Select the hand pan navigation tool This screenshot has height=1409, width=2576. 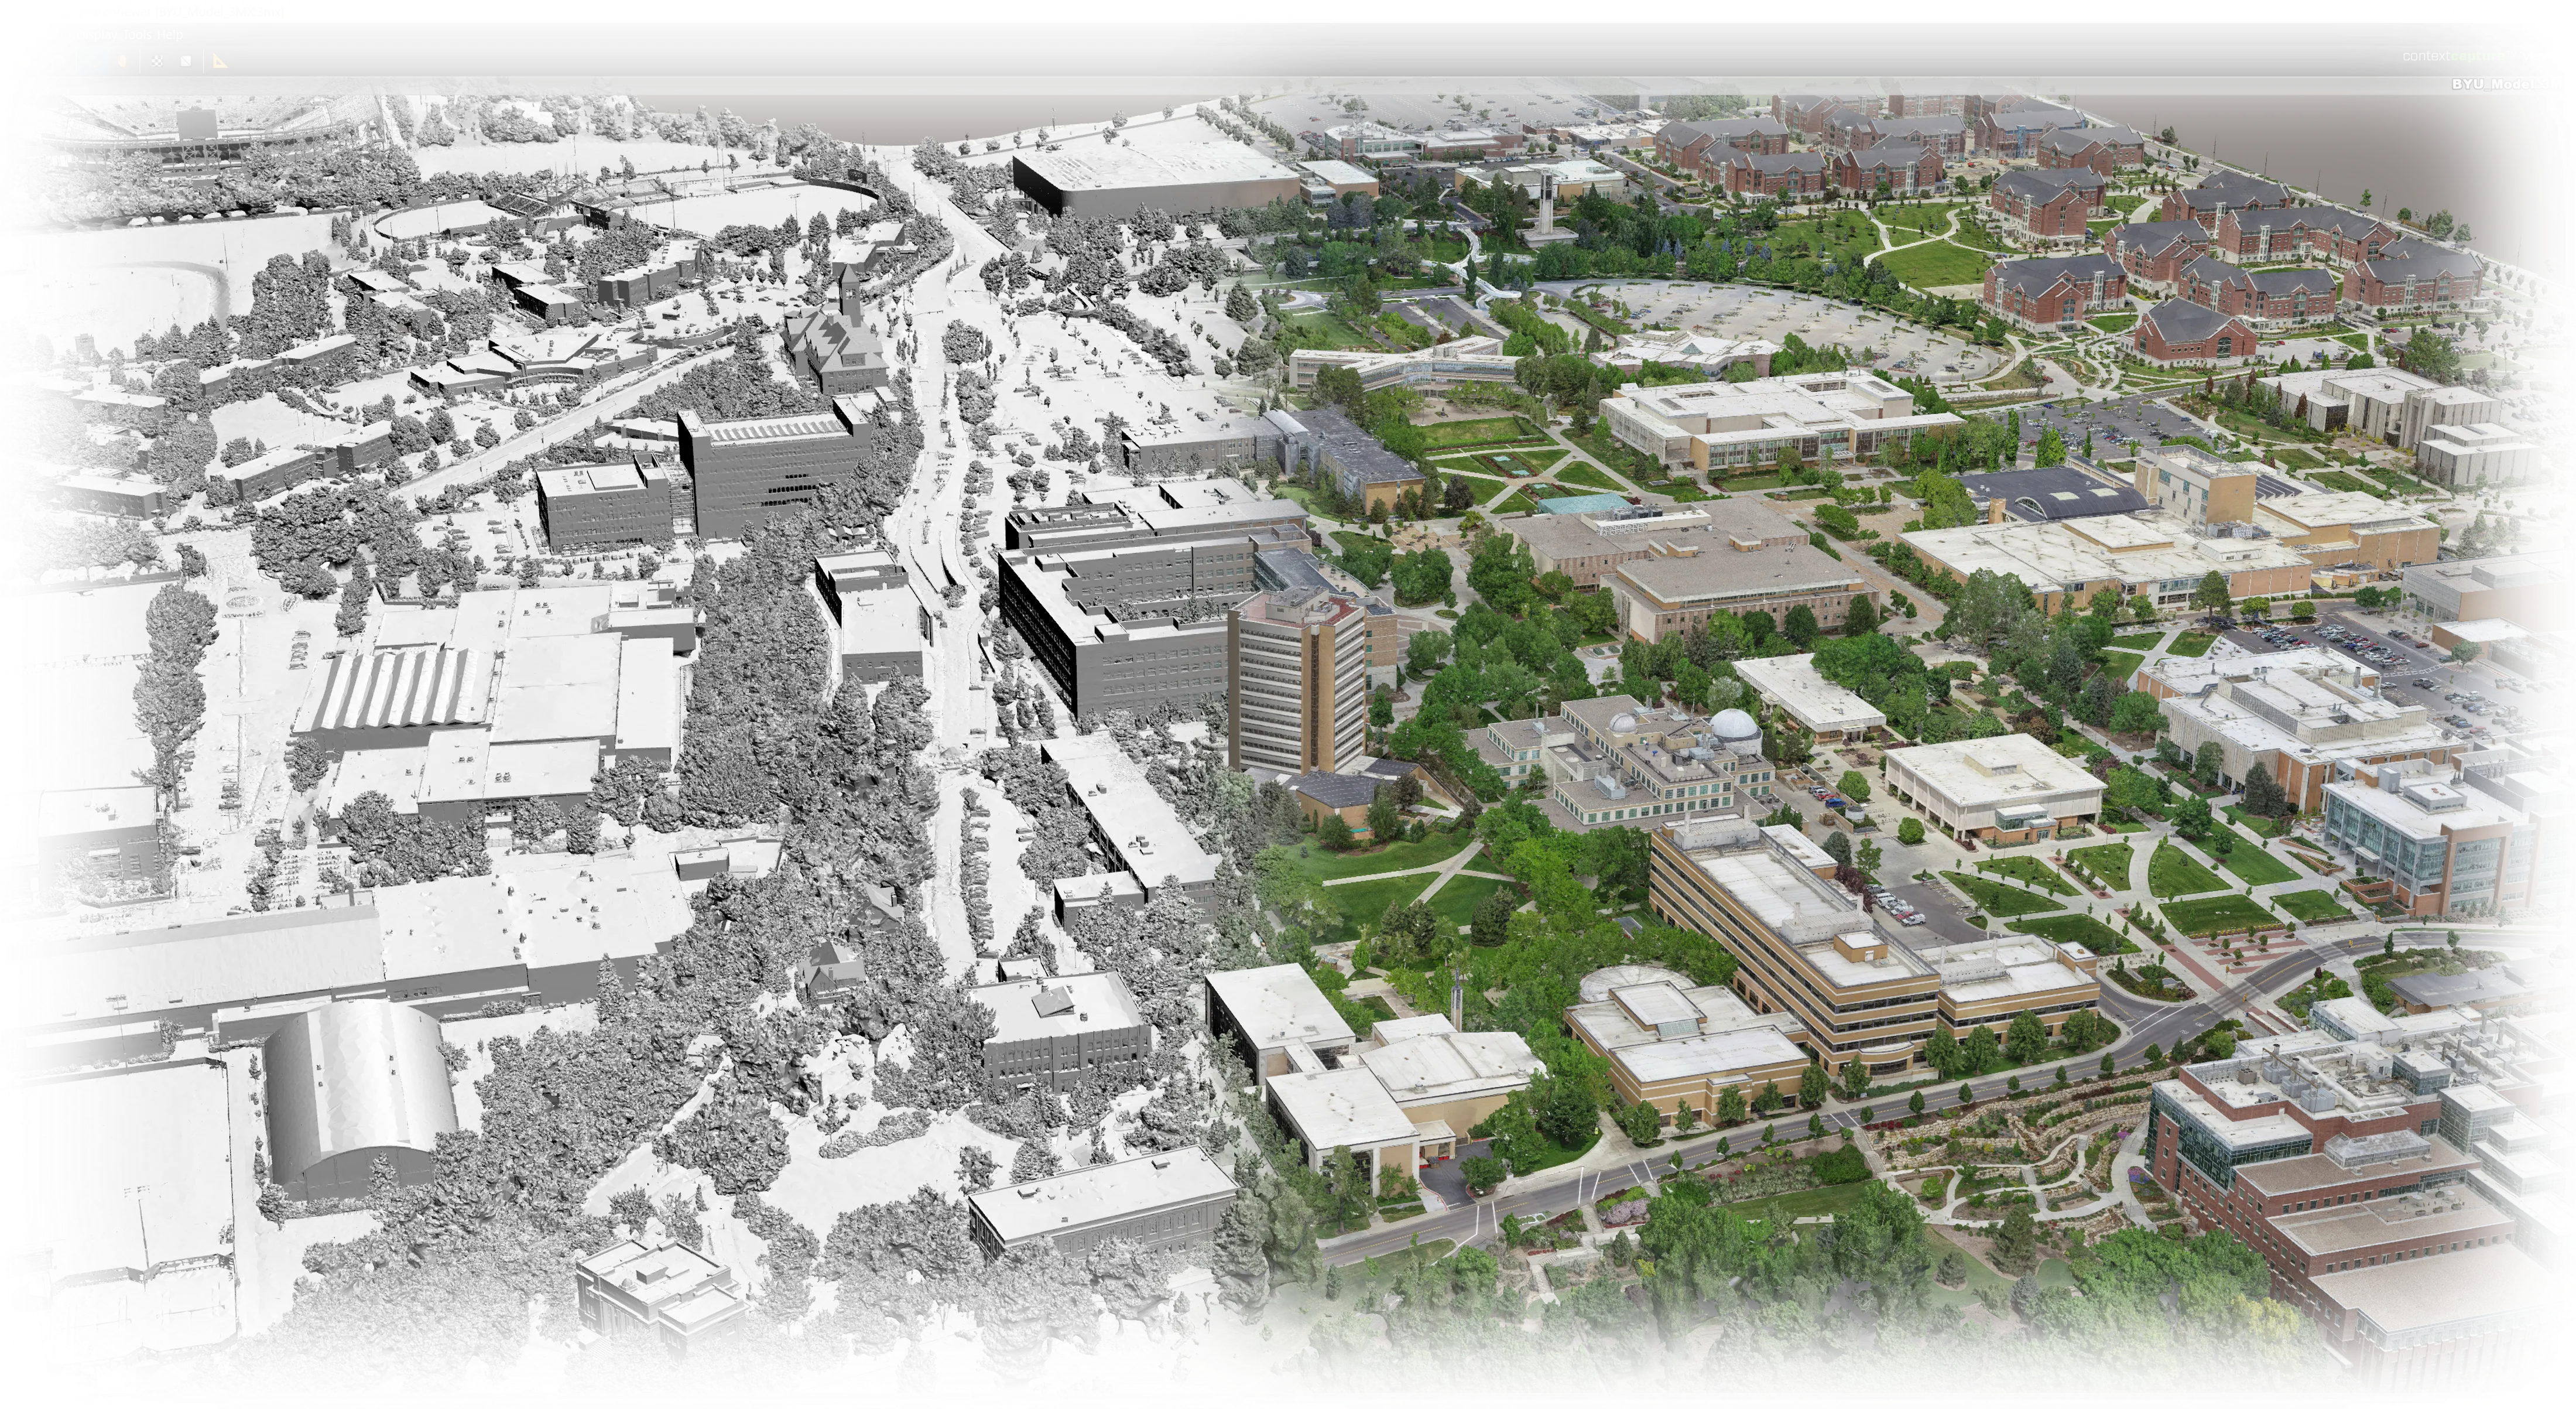click(x=122, y=61)
